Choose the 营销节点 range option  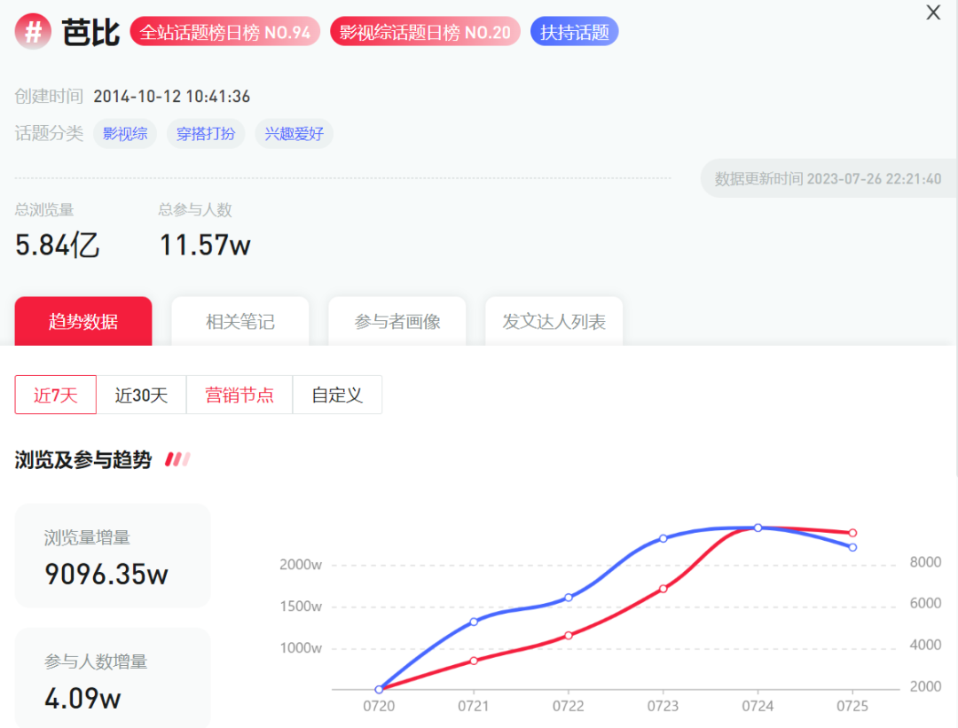239,395
